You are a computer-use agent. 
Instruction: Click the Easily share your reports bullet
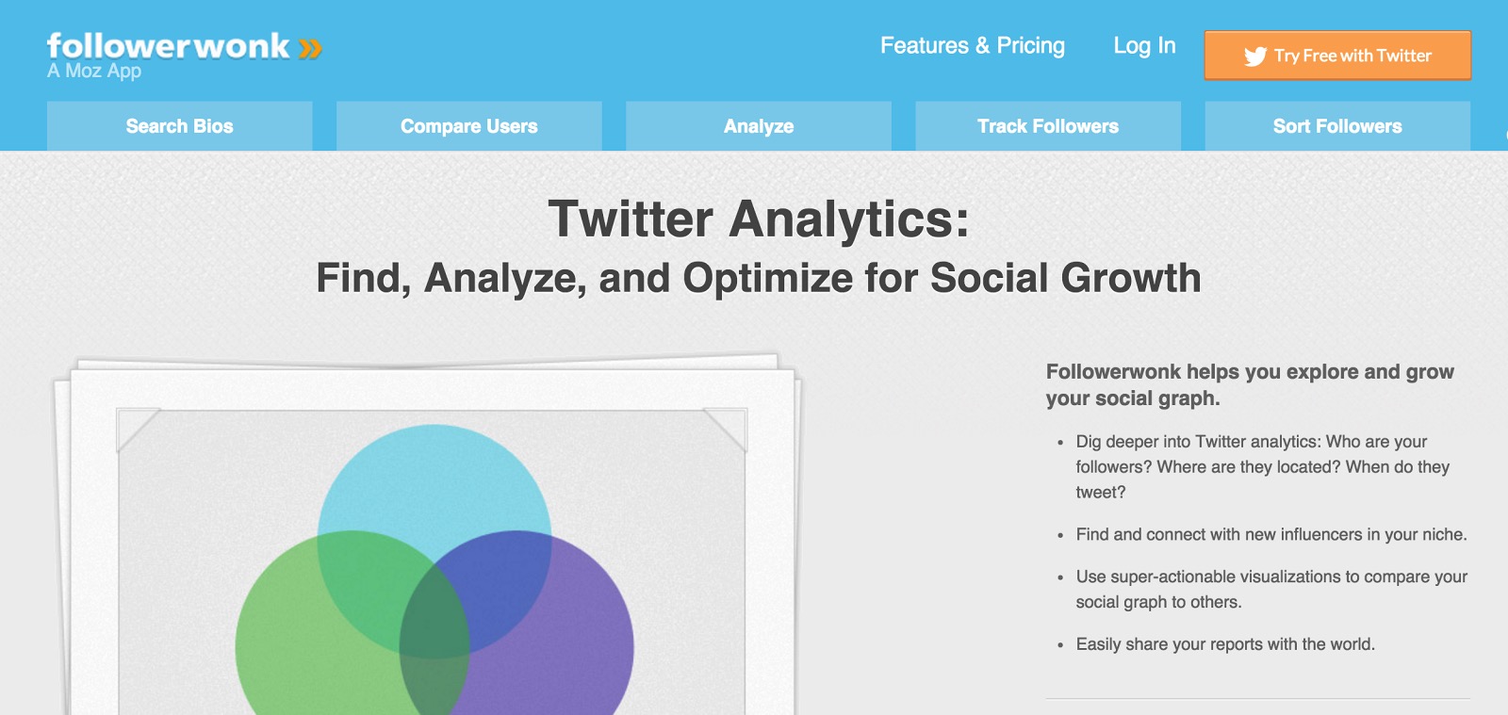pyautogui.click(x=1225, y=644)
